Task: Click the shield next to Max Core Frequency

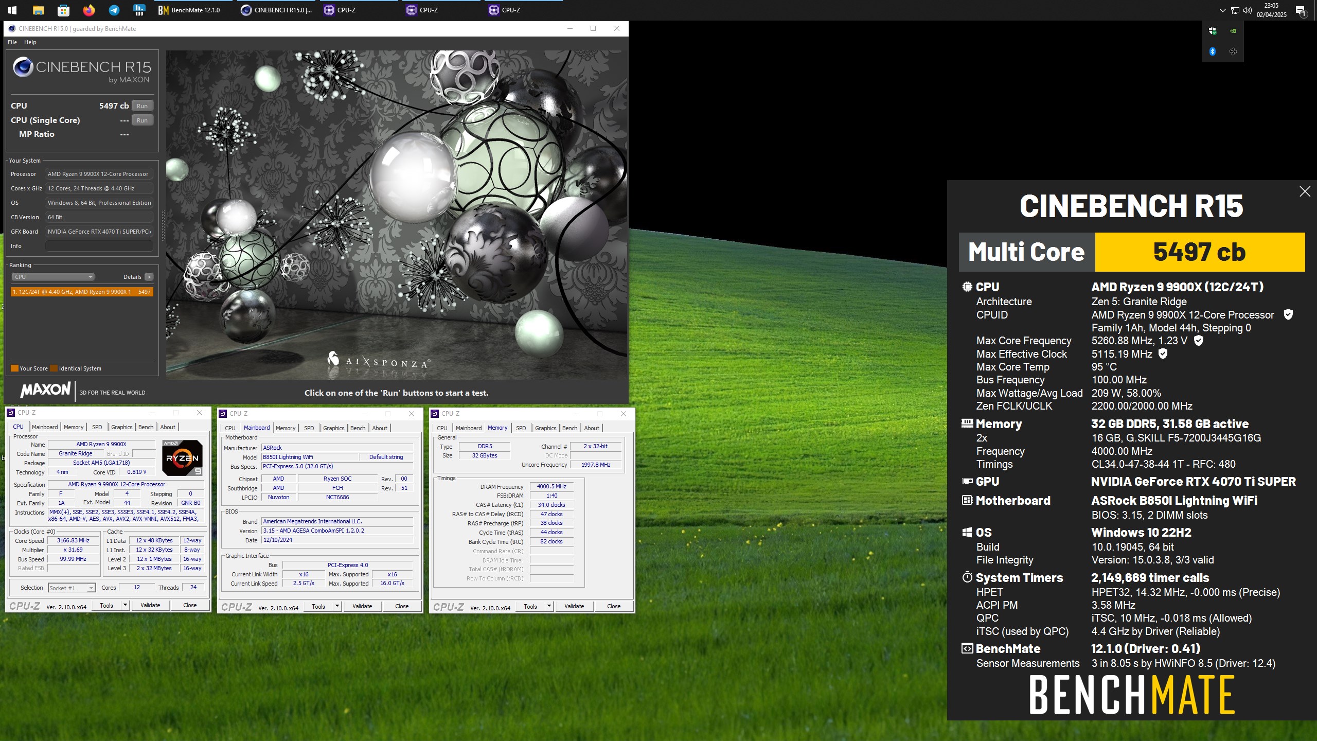Action: click(x=1198, y=340)
